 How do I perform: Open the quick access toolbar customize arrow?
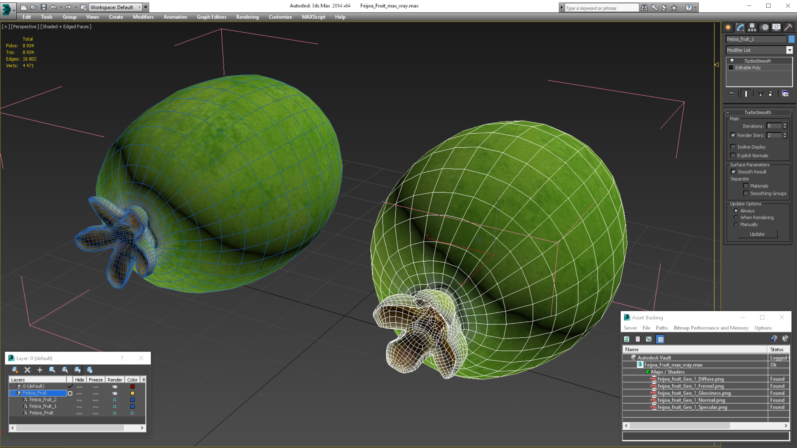(x=145, y=7)
